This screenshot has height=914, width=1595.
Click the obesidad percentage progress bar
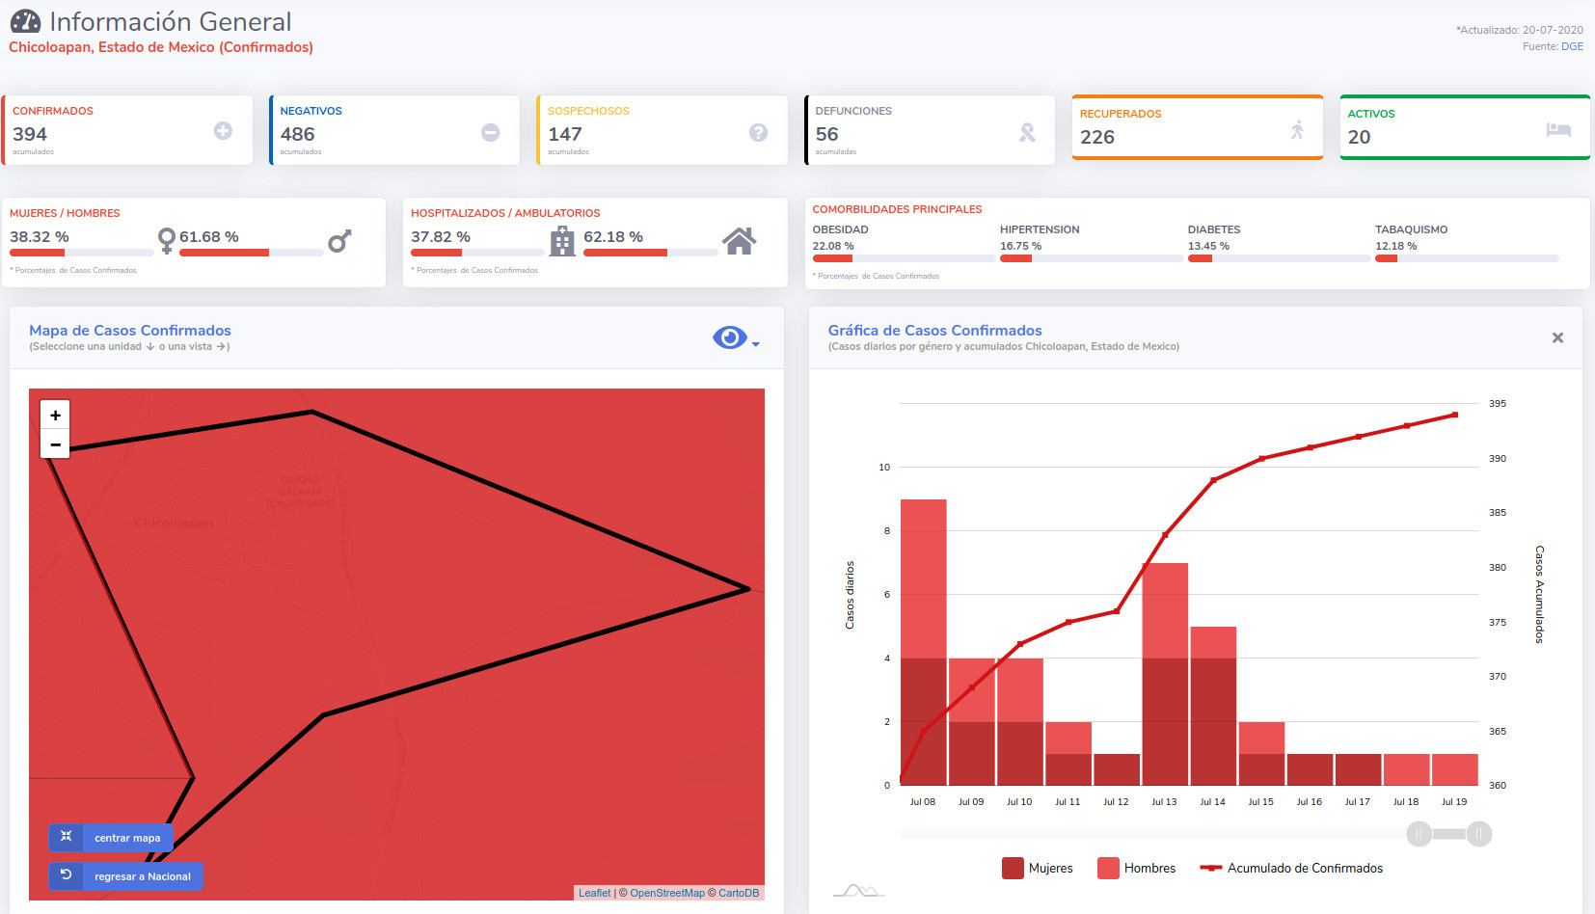click(904, 258)
